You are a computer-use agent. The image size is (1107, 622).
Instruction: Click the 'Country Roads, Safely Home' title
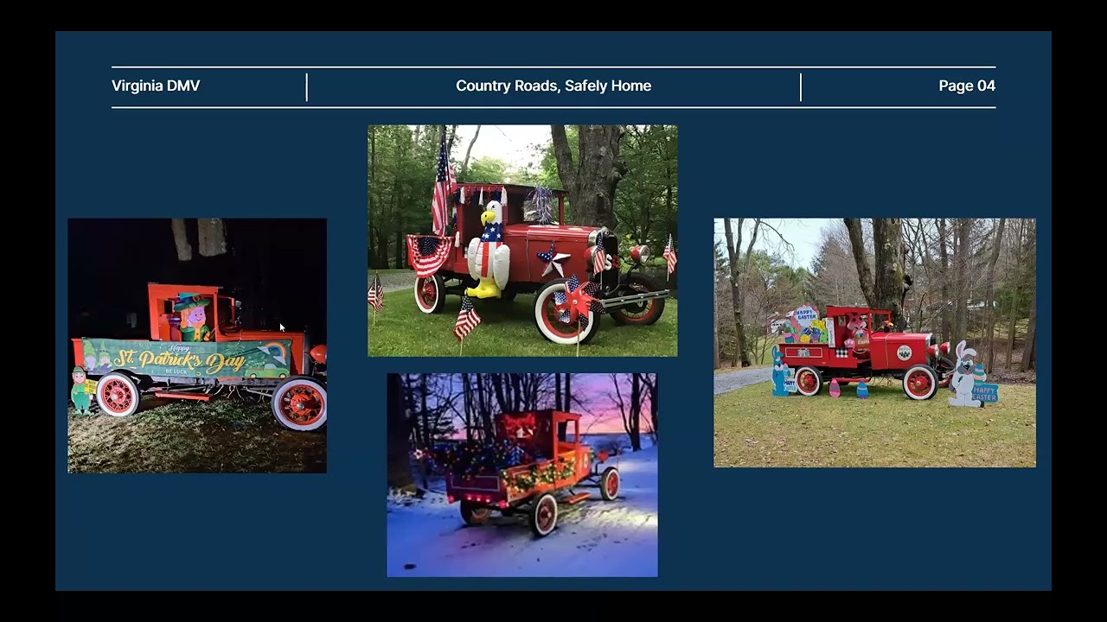coord(553,86)
